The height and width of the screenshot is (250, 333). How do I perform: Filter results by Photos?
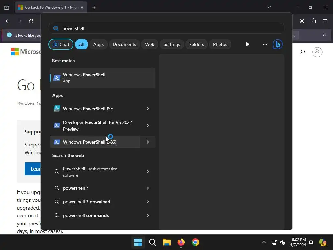coord(220,44)
